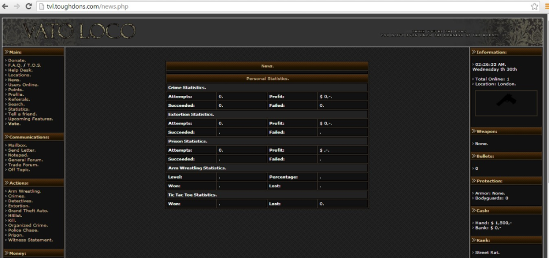Go to the General Forum
The height and width of the screenshot is (258, 549).
[26, 160]
